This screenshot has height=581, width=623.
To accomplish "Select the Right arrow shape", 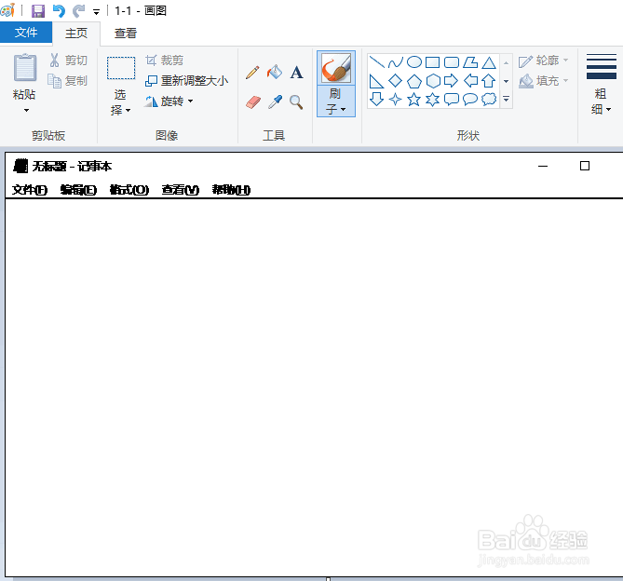I will pos(452,81).
